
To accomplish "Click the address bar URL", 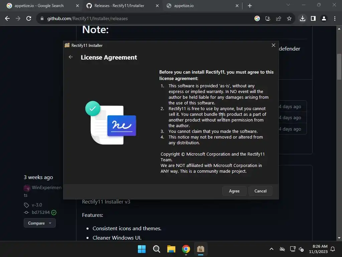I will (88, 19).
